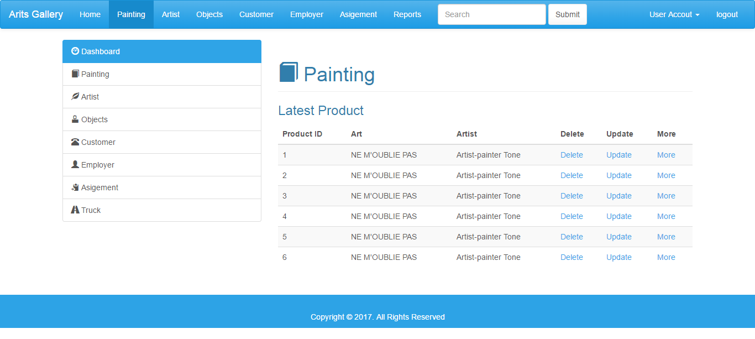Update product with ID 1
The height and width of the screenshot is (339, 755).
coord(618,155)
